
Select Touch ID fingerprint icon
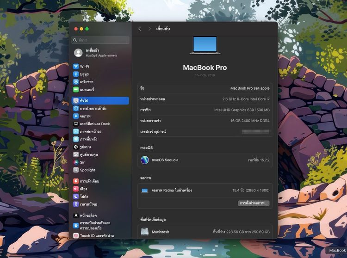tap(76, 236)
